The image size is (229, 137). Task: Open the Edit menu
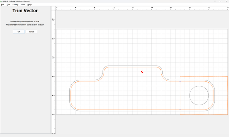coord(8,5)
